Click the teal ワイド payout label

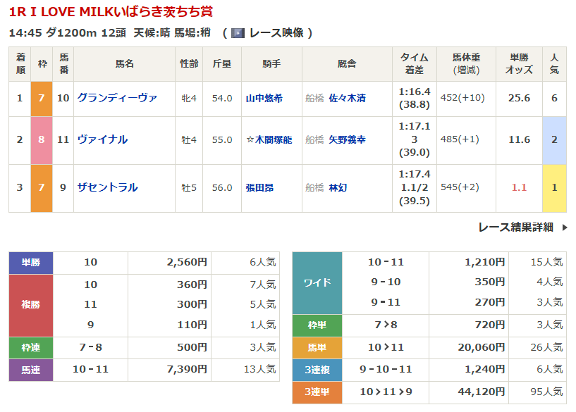pyautogui.click(x=317, y=282)
